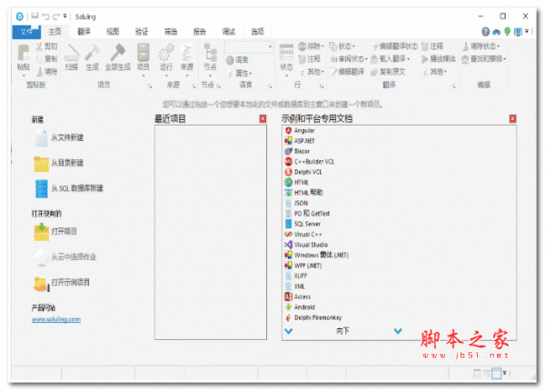This screenshot has width=545, height=391.
Task: Click Edit Translation (编辑翻译) pencil icon
Action: [x=333, y=72]
